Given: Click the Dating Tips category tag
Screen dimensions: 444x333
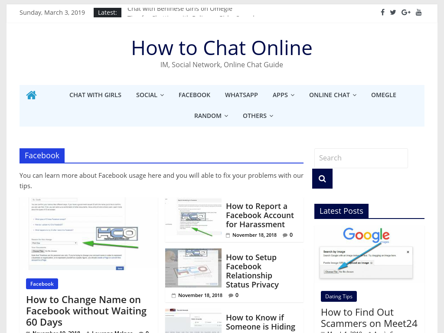Looking at the screenshot, I should 339,297.
